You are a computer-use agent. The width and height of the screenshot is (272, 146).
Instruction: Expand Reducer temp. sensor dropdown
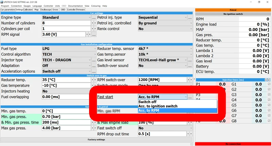pyautogui.click(x=191, y=49)
